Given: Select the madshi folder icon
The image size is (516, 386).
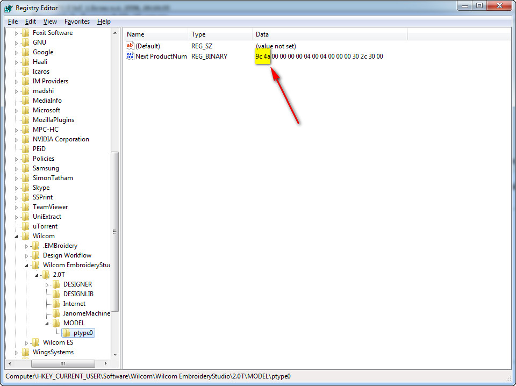Looking at the screenshot, I should (26, 91).
